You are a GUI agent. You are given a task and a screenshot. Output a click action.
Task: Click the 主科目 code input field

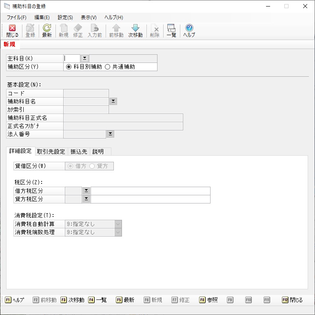(72, 58)
